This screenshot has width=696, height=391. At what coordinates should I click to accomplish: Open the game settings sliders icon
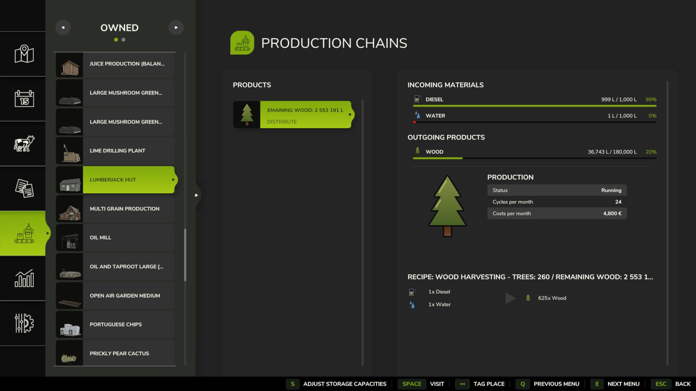pyautogui.click(x=24, y=323)
